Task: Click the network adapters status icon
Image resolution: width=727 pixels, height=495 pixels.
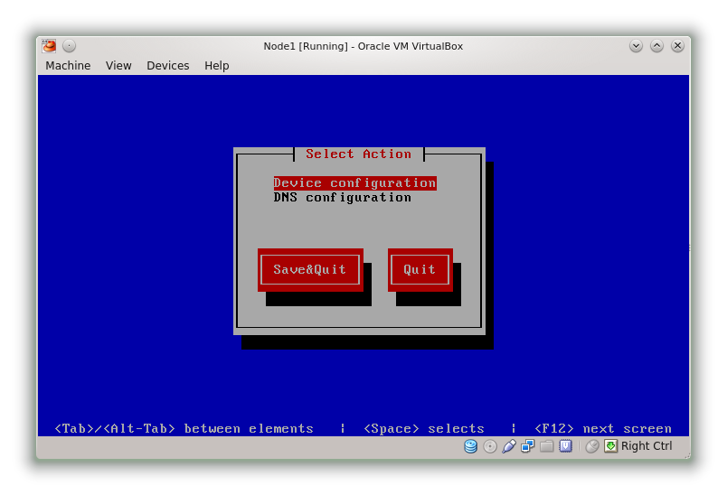Action: coord(528,446)
